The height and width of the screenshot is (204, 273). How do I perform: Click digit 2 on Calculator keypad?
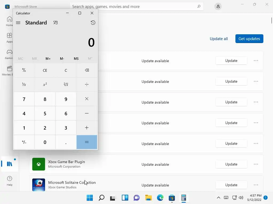pos(45,128)
